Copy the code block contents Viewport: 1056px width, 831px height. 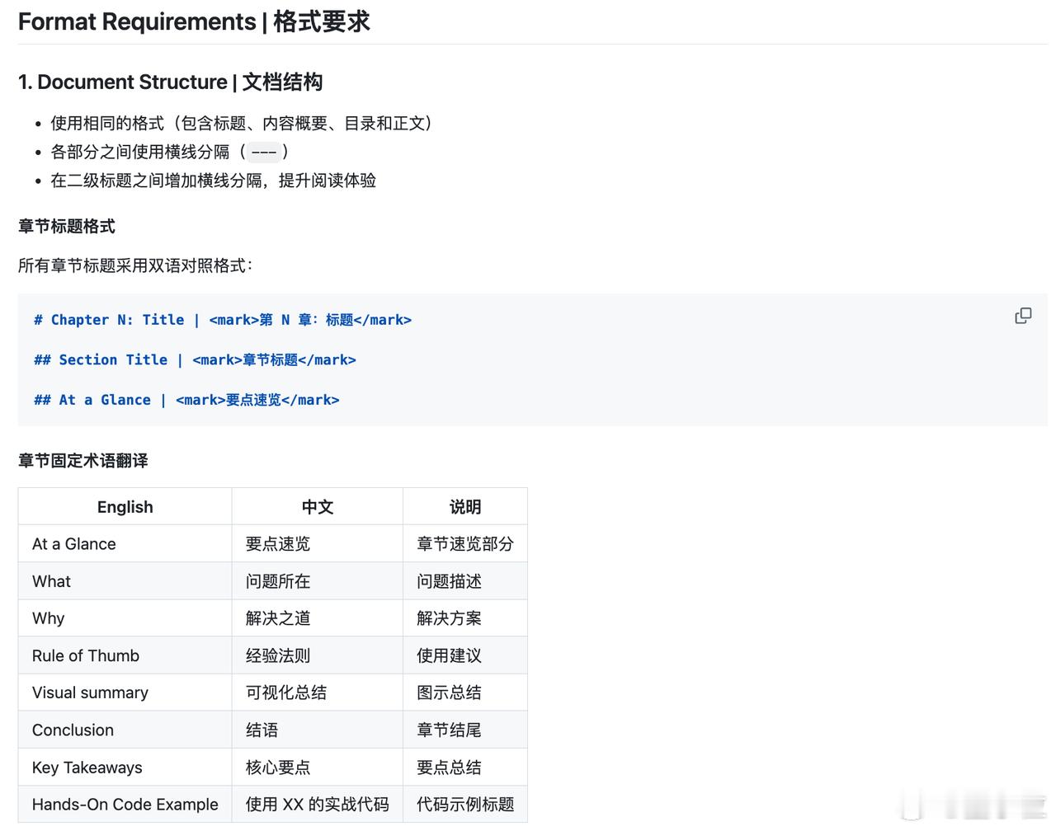[x=1023, y=316]
